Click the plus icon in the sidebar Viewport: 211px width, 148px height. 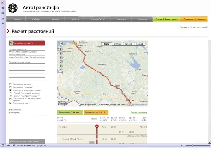3,23
